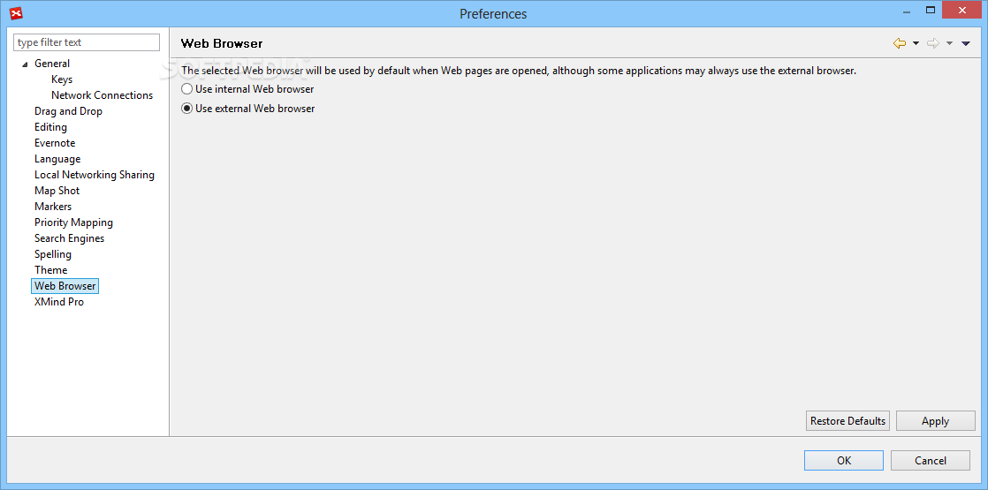This screenshot has width=988, height=490.
Task: Maximize the Preferences window
Action: point(930,10)
